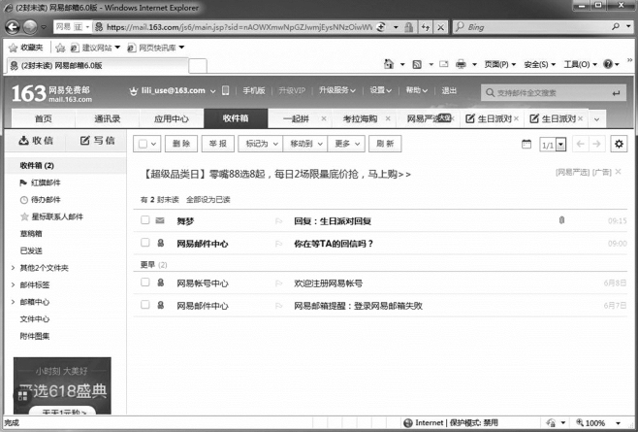Click the compatibility view icon in address bar
This screenshot has height=432, width=638.
(x=381, y=27)
